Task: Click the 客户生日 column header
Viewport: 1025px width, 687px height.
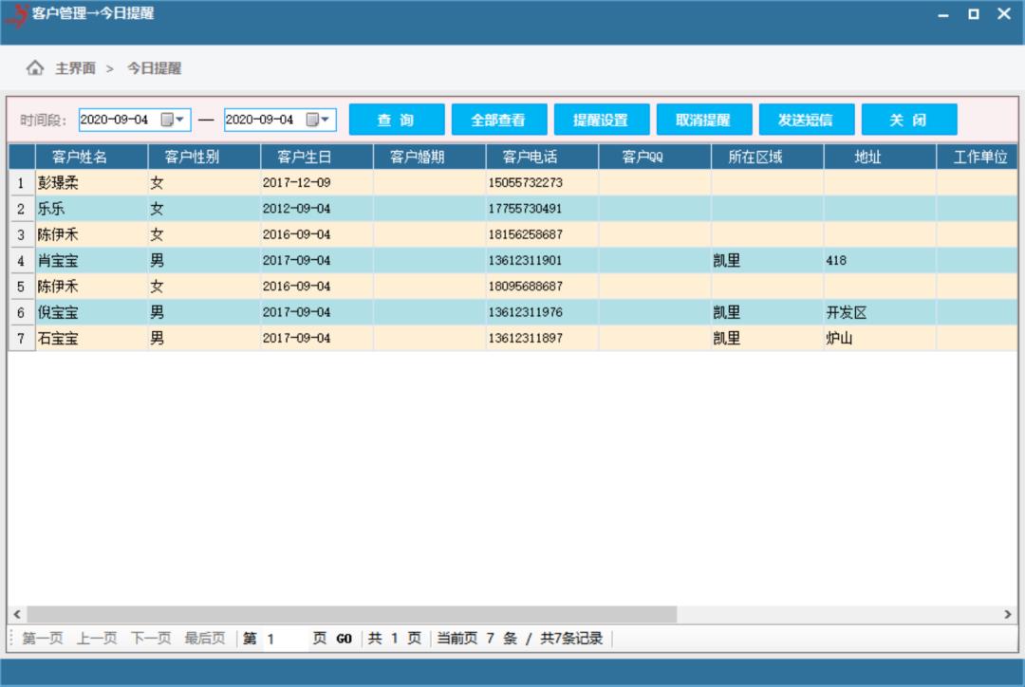Action: (304, 157)
